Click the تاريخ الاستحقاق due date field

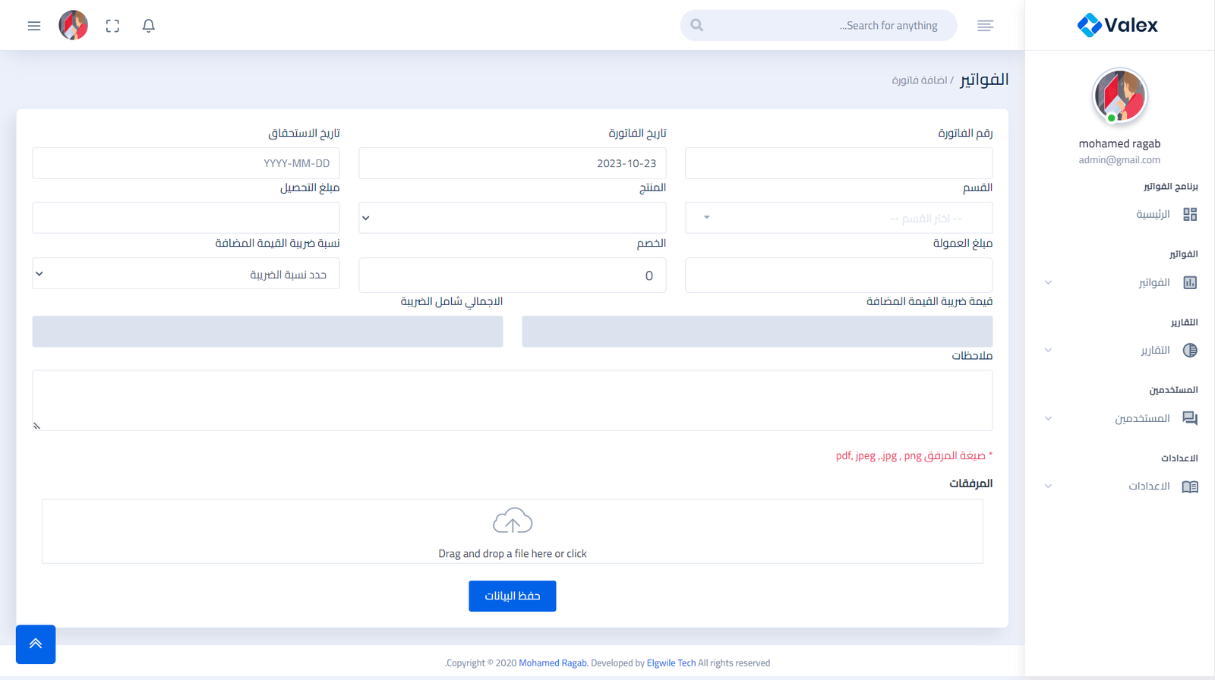tap(186, 163)
